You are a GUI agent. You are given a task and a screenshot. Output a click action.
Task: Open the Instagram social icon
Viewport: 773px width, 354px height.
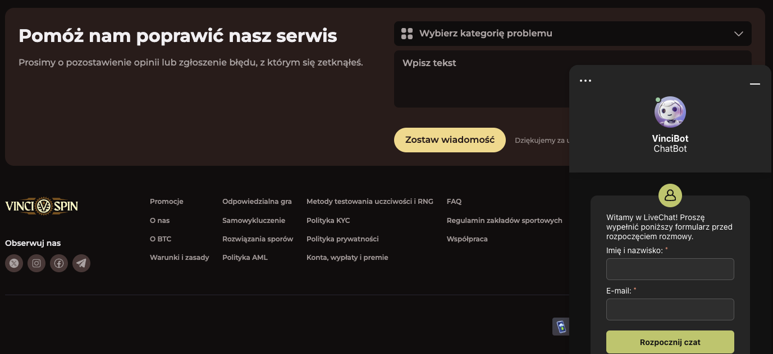click(x=36, y=263)
